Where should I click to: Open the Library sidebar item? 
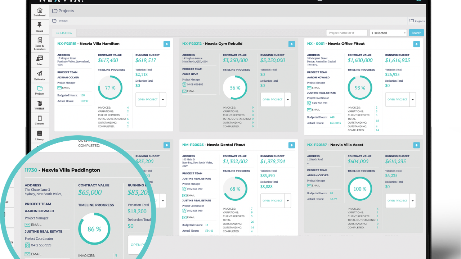tap(40, 135)
